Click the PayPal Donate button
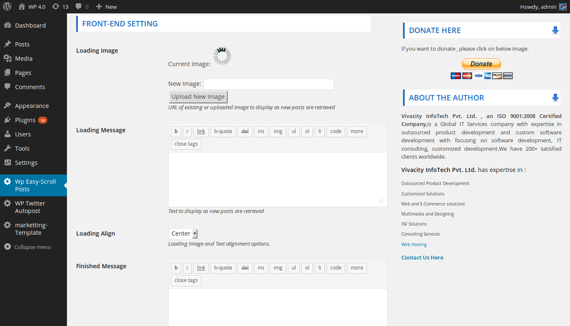Image resolution: width=570 pixels, height=326 pixels. (481, 64)
